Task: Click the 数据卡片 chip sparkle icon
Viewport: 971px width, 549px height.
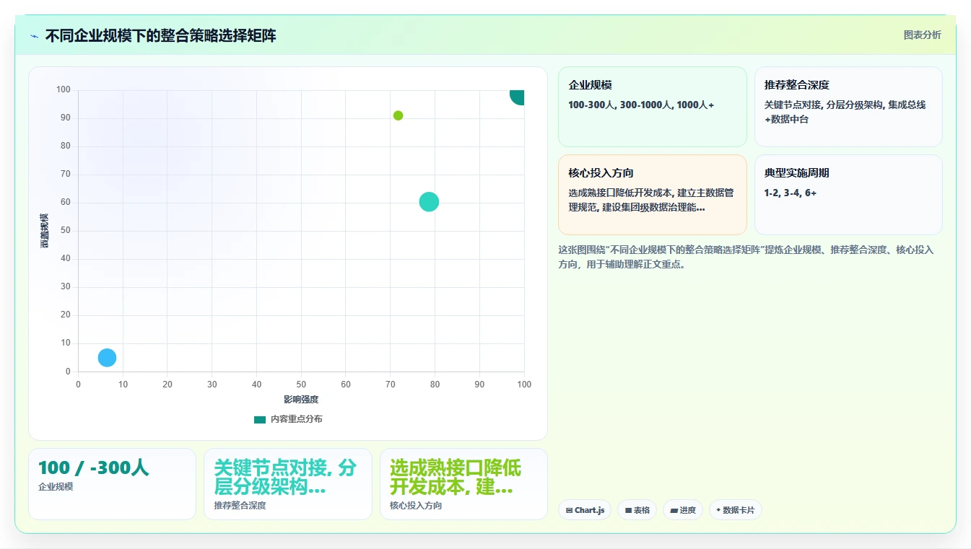Action: [718, 510]
